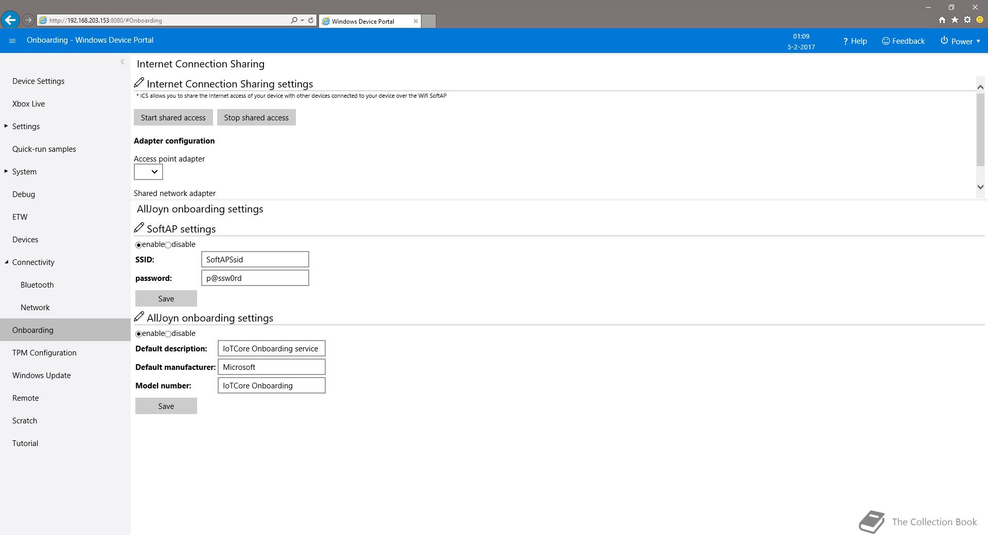Click the Model number field
988x535 pixels.
click(271, 385)
